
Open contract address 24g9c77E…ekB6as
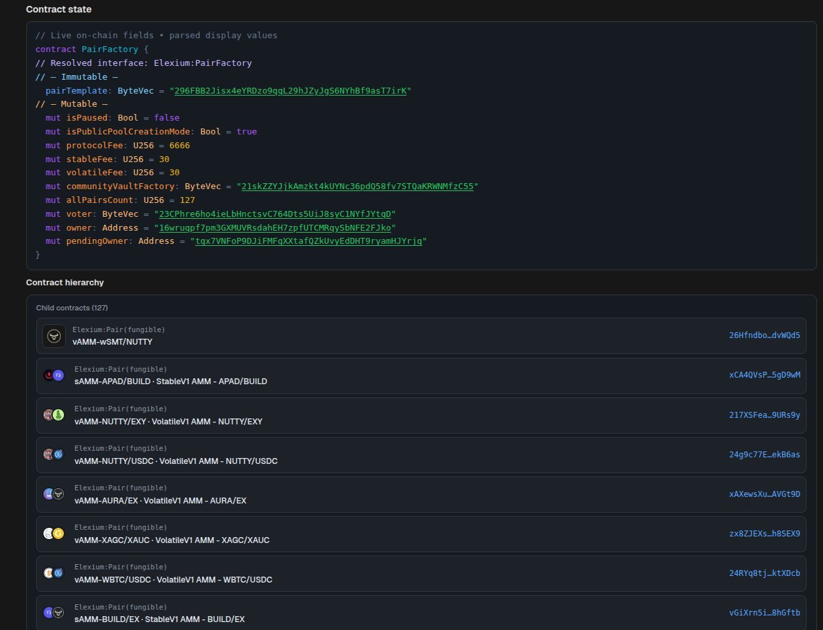coord(764,455)
